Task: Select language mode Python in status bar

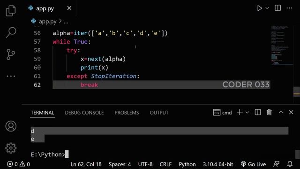Action: point(187,164)
